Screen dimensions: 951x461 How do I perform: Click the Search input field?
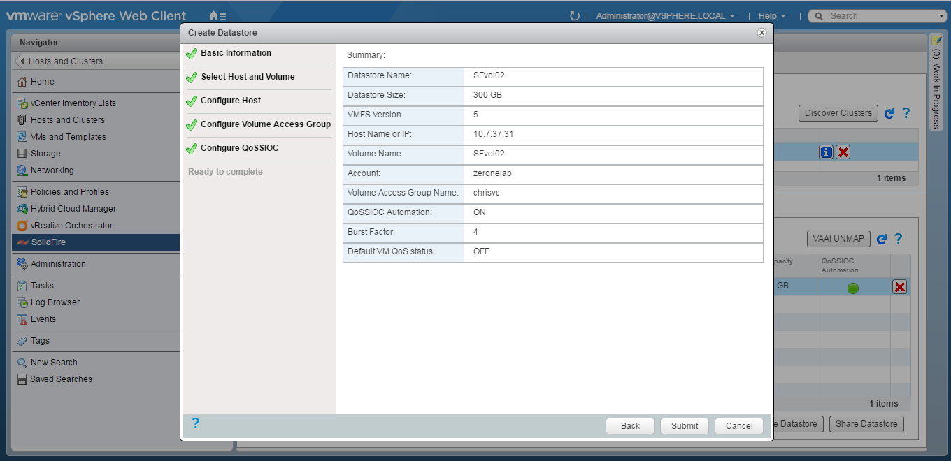click(x=882, y=15)
